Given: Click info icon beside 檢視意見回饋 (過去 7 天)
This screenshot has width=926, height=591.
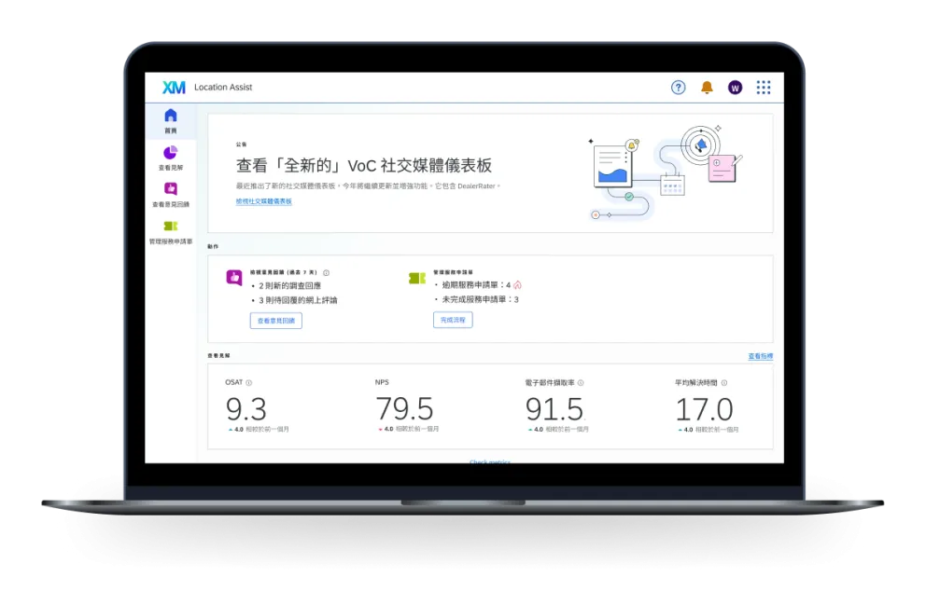Looking at the screenshot, I should 327,273.
